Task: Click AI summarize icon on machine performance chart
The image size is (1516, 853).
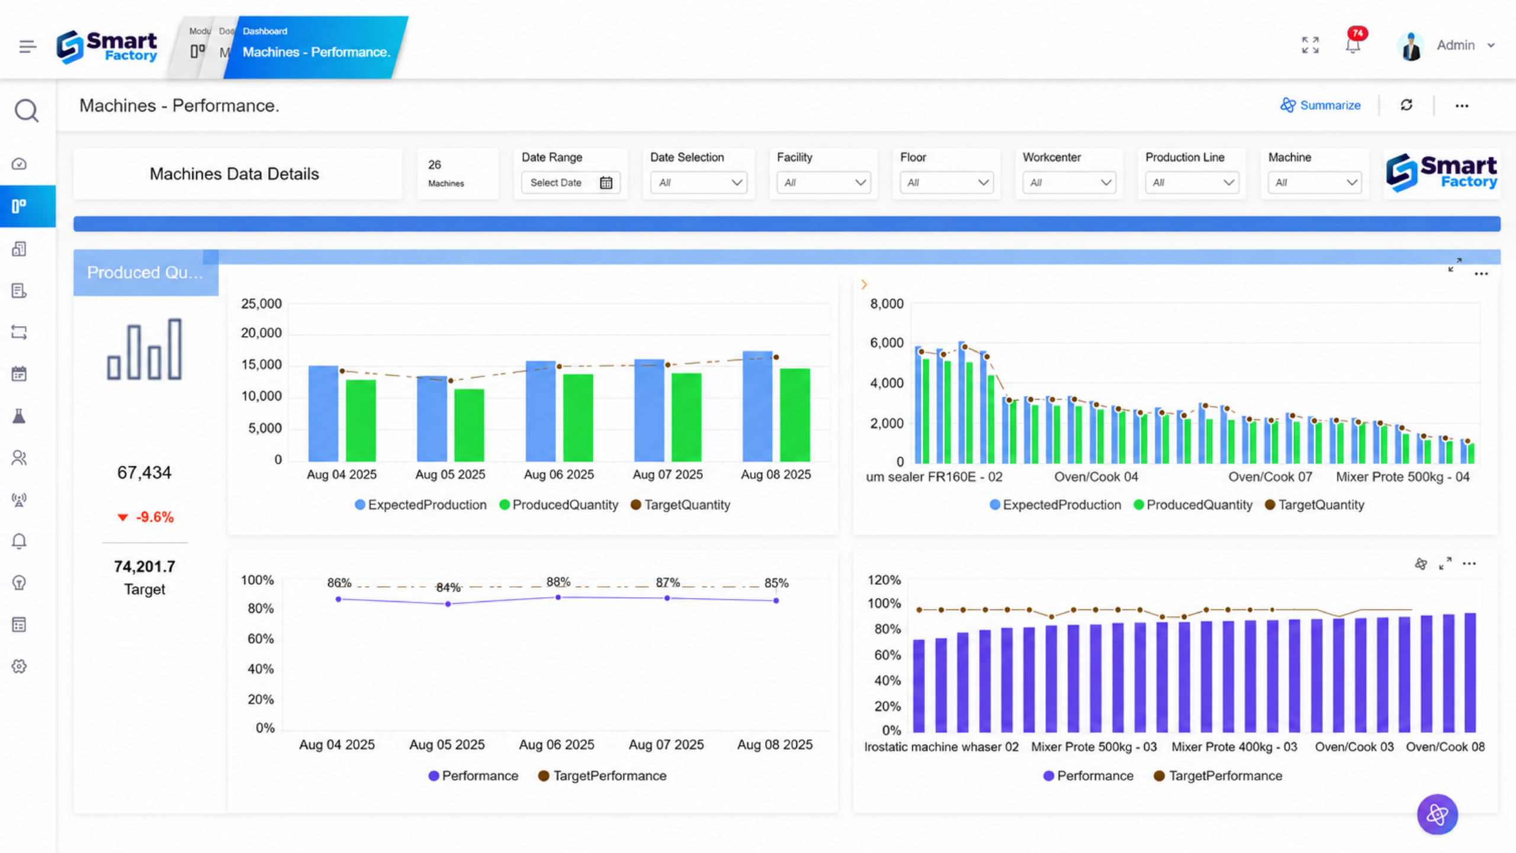Action: [1421, 564]
